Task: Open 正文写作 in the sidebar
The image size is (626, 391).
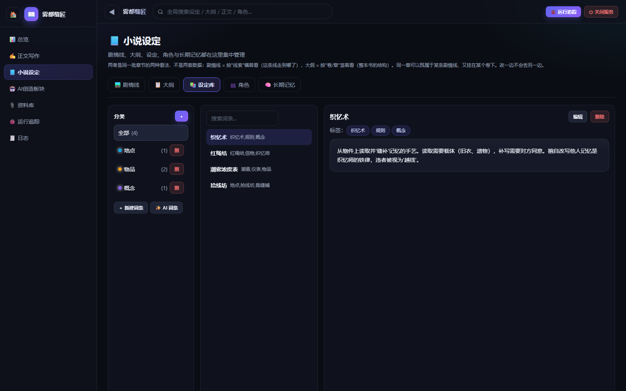Action: [x=48, y=56]
